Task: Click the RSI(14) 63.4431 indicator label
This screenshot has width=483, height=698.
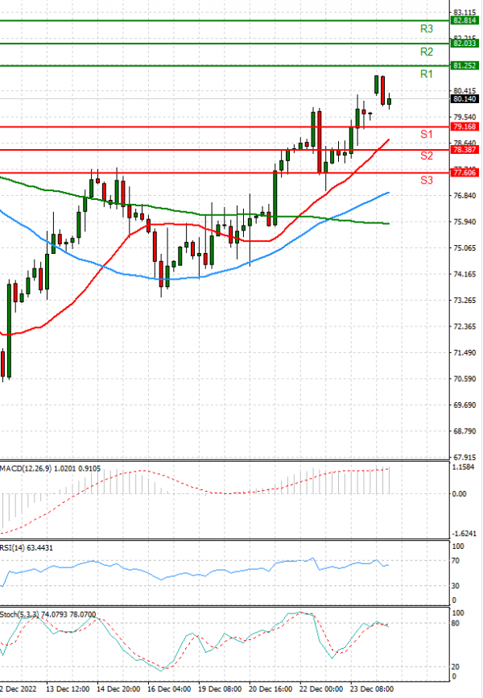Action: pyautogui.click(x=27, y=547)
